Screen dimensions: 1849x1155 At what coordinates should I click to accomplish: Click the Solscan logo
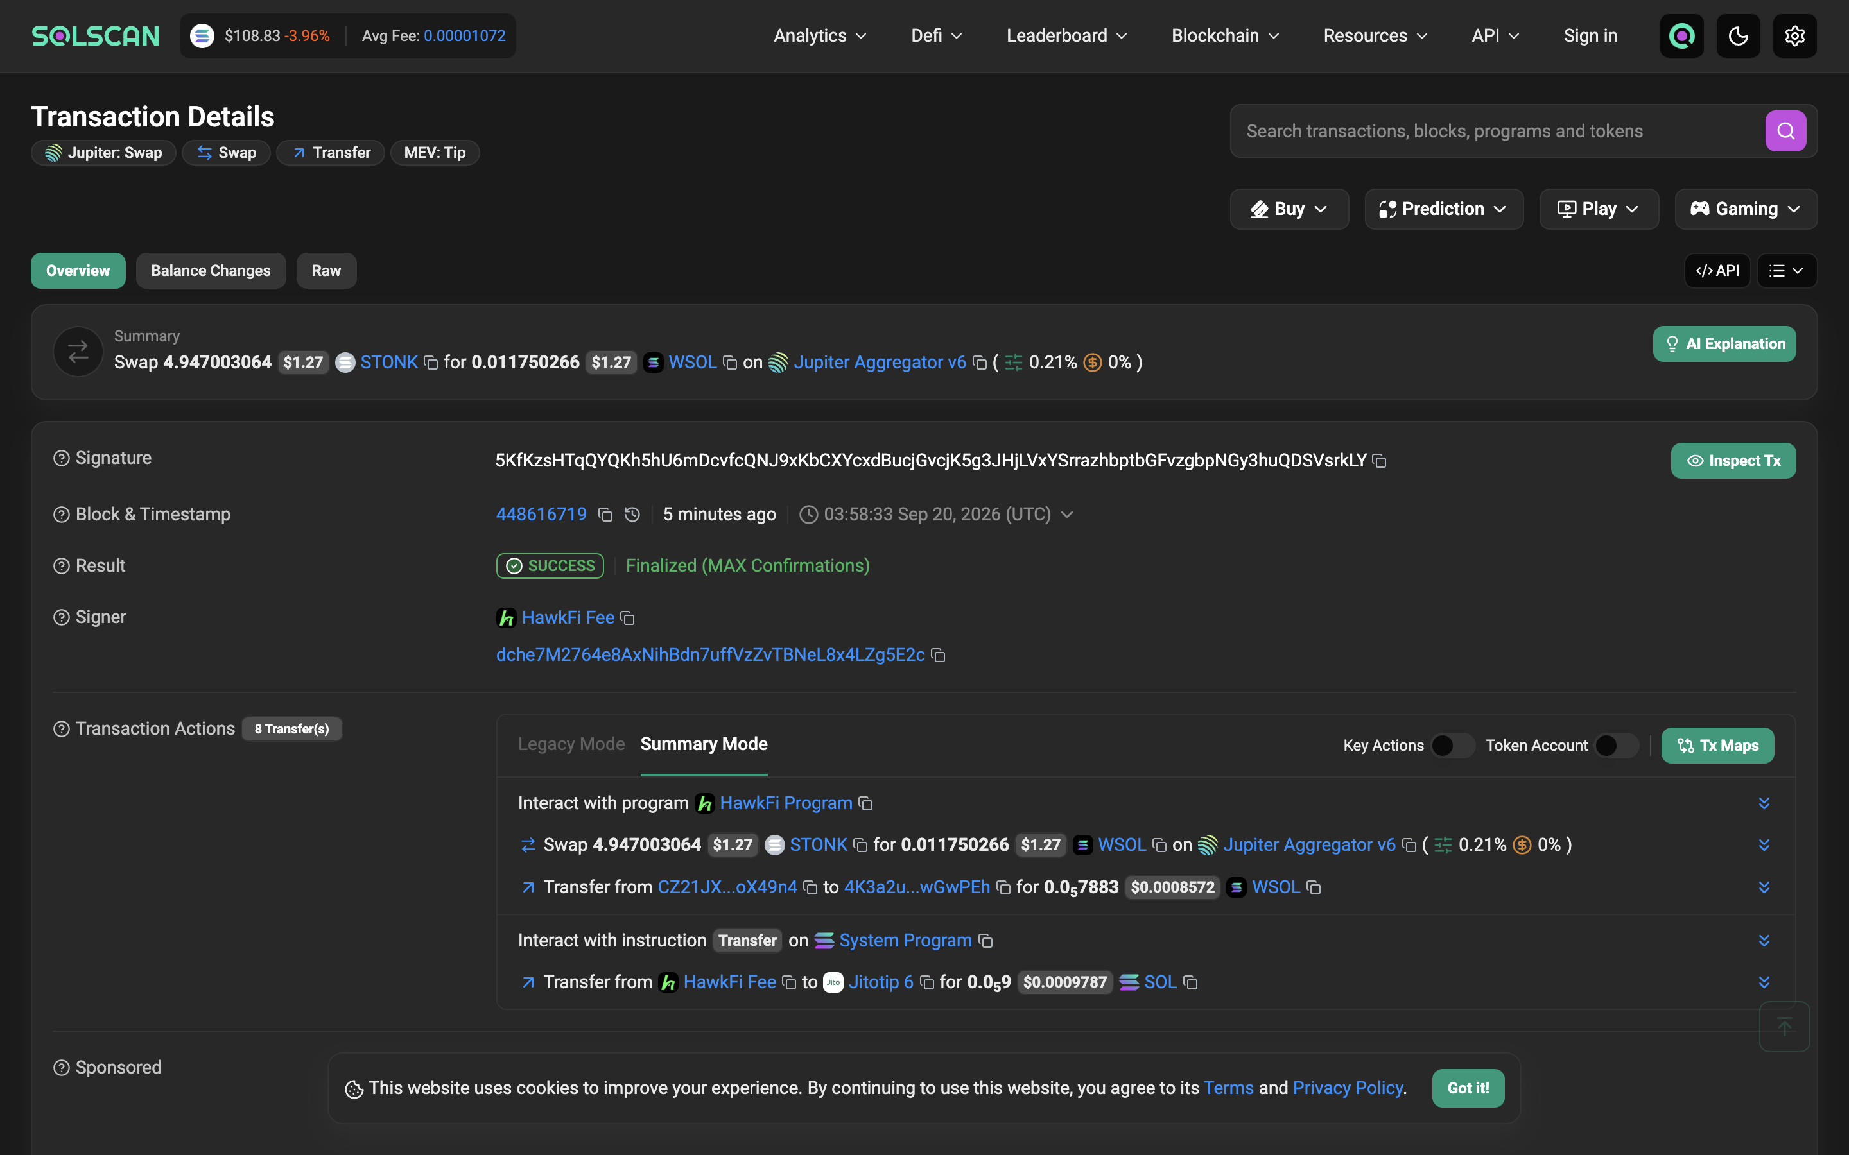coord(96,36)
